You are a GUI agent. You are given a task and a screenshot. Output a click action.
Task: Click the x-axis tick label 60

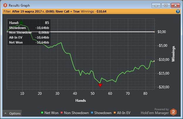click(110, 93)
